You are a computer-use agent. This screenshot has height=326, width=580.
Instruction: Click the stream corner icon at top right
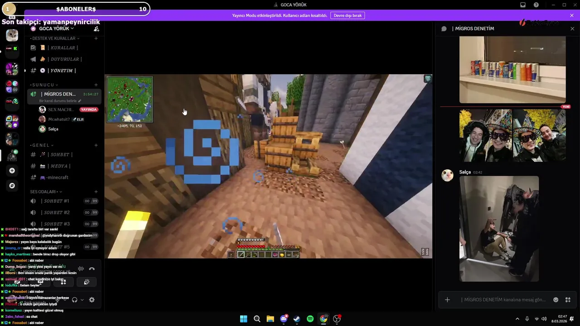(x=427, y=79)
